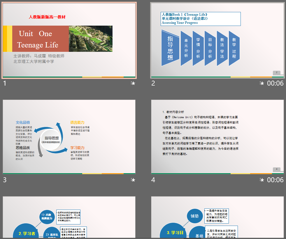286x239 pixels.
Task: Click the transition star icon under slide 1
Action: pyautogui.click(x=133, y=83)
